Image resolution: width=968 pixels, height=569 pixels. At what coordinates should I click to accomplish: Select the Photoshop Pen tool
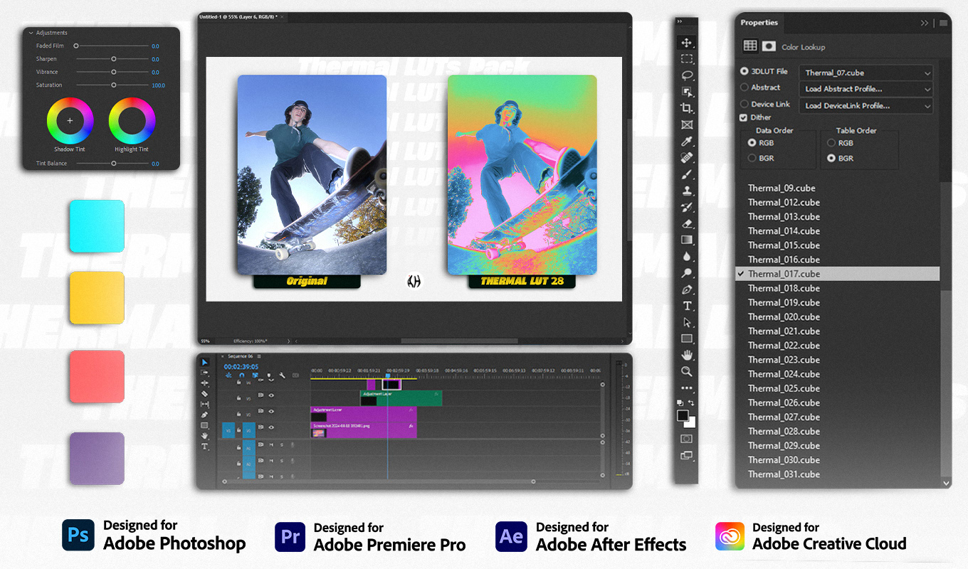pyautogui.click(x=687, y=289)
